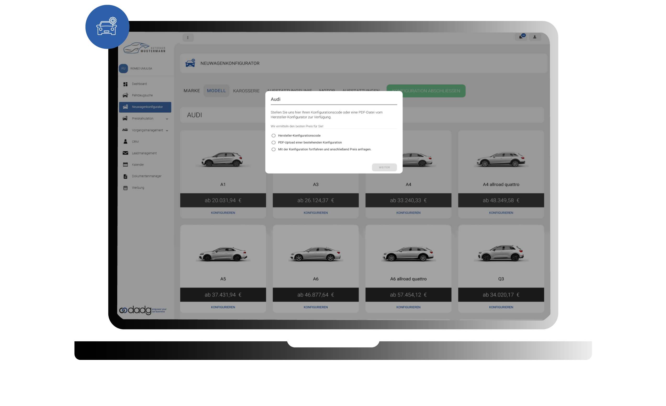Image resolution: width=666 pixels, height=406 pixels.
Task: Click KONFIGURIEREN under A6 allroad quattro
Action: [x=408, y=307]
